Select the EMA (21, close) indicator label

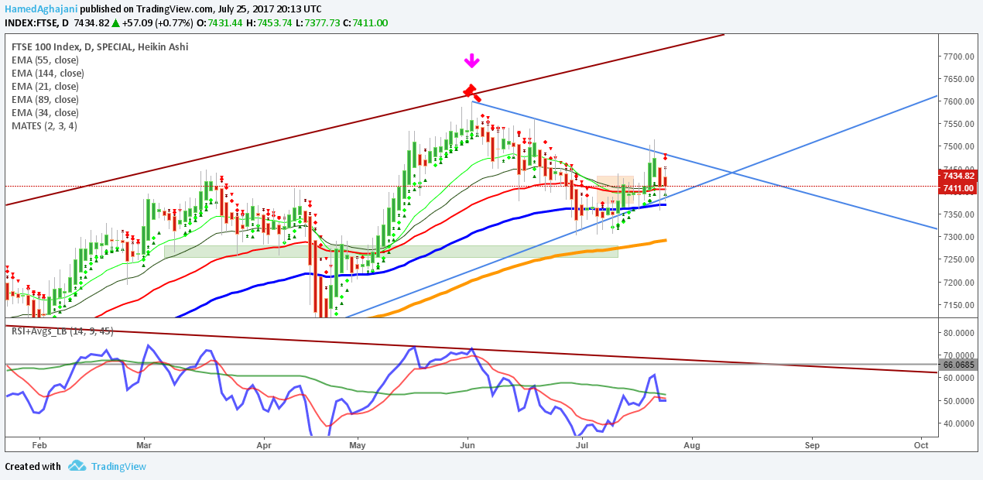coord(45,86)
